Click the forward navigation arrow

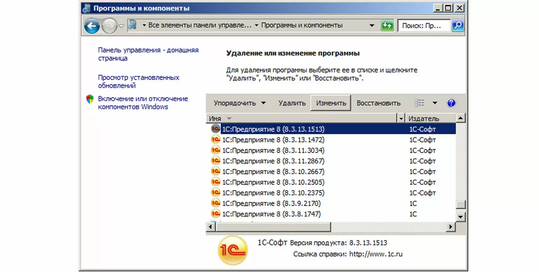[109, 26]
